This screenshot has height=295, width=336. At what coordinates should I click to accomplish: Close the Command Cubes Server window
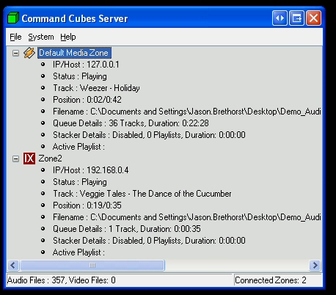pyautogui.click(x=313, y=18)
